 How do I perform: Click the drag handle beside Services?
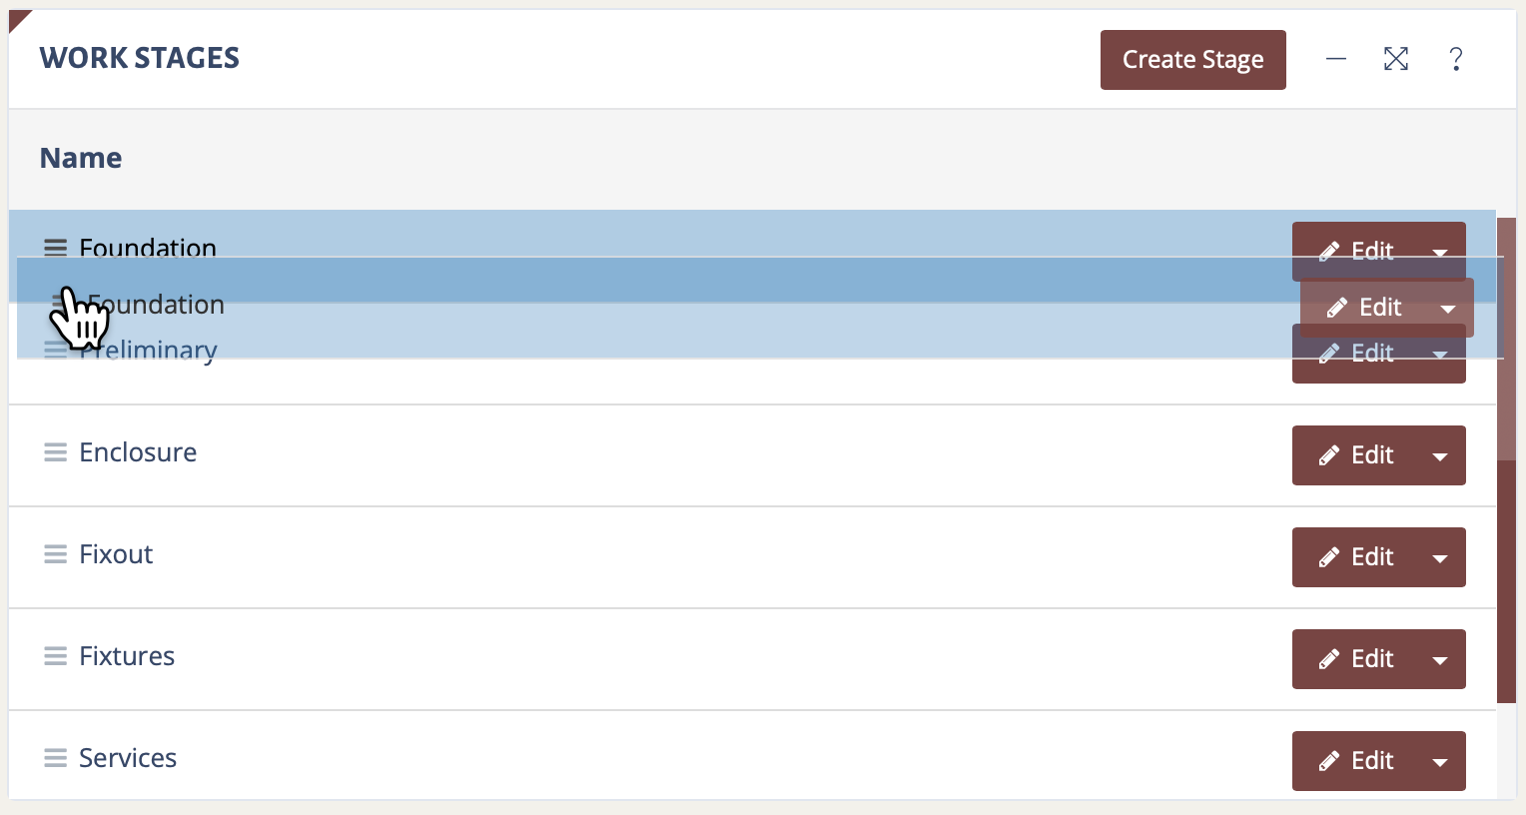point(55,759)
